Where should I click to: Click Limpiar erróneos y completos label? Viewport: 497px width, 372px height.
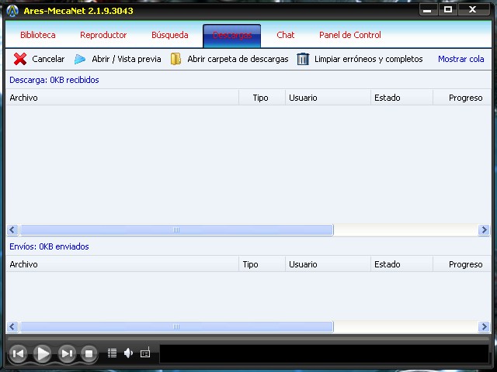(x=369, y=59)
